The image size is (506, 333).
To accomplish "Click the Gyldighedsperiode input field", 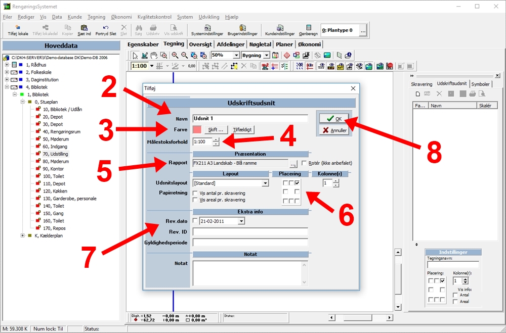I will (x=250, y=243).
